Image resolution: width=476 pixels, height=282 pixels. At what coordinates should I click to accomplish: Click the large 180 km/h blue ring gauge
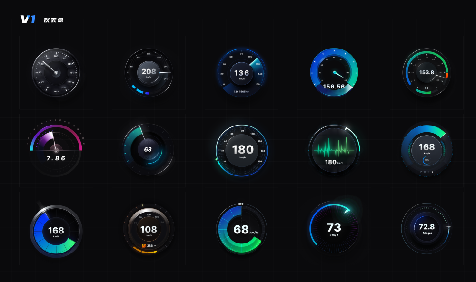point(241,150)
